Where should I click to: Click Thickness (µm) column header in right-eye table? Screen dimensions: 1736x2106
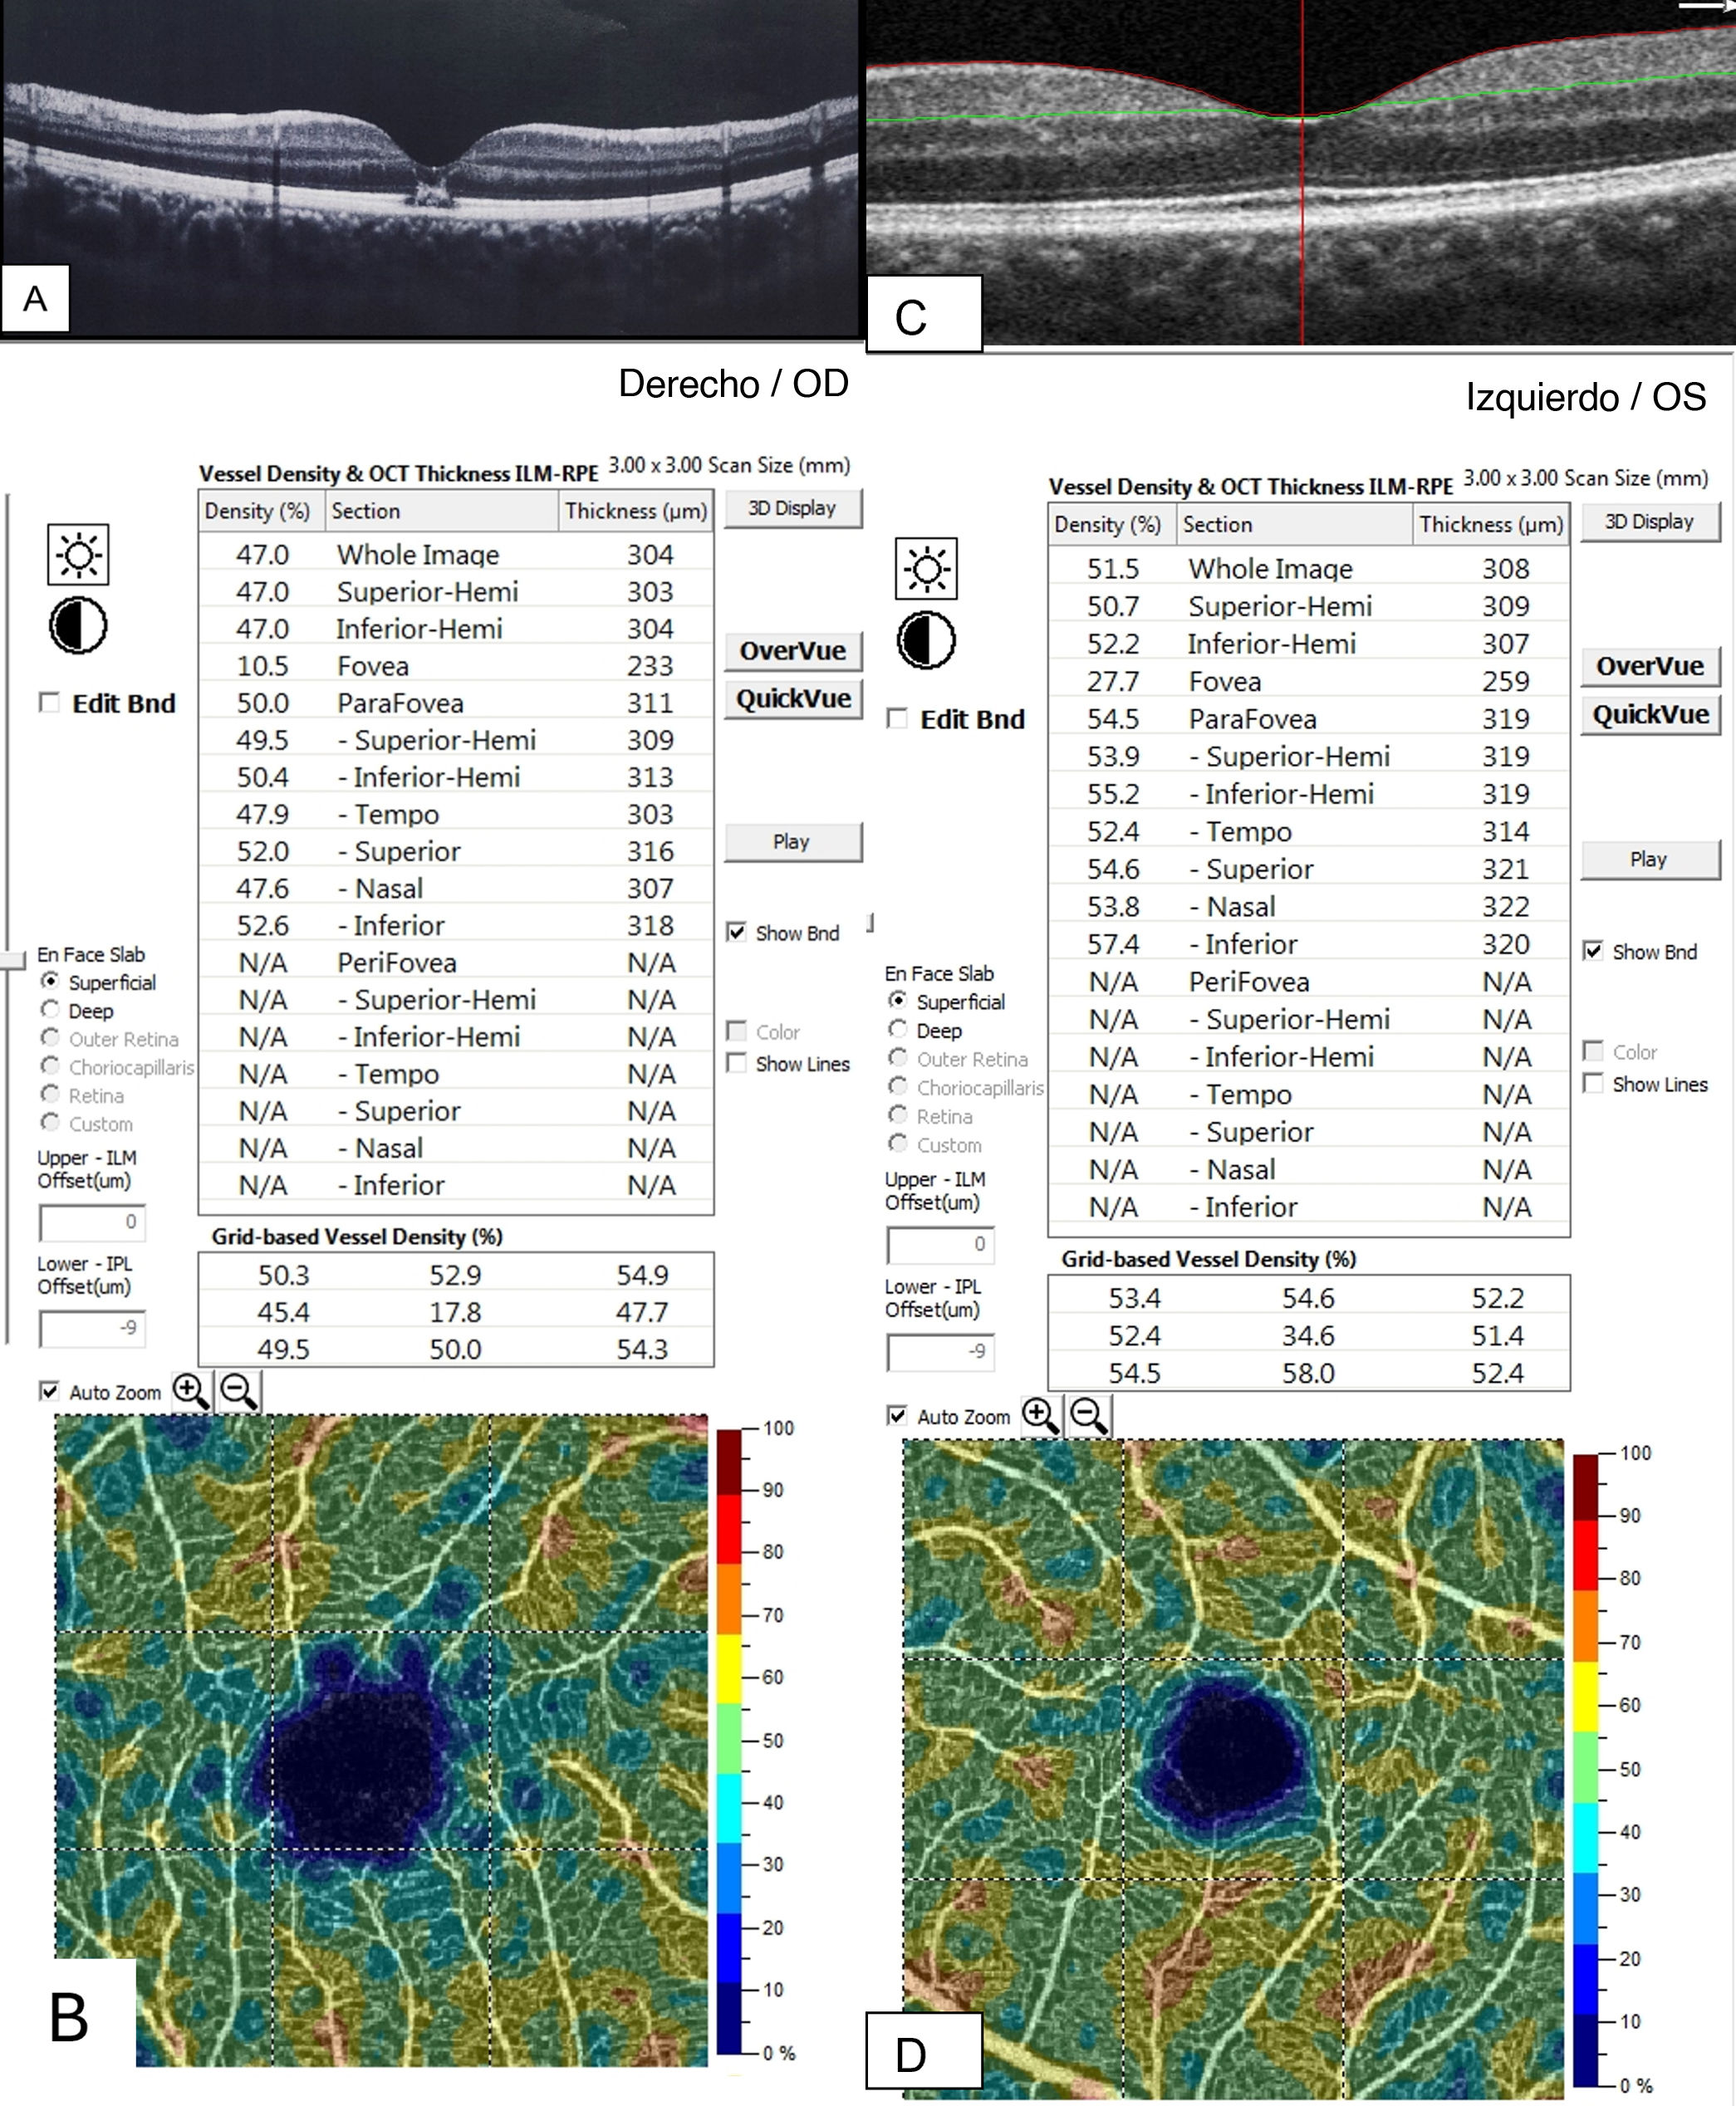[636, 511]
